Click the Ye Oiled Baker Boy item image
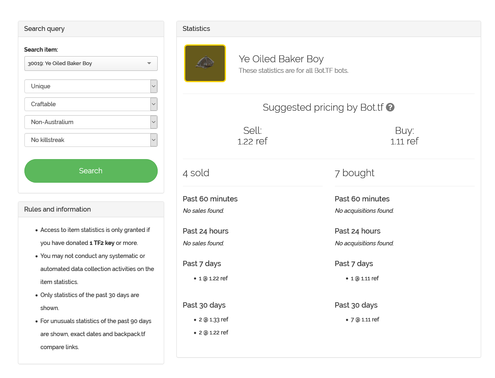 coord(205,63)
